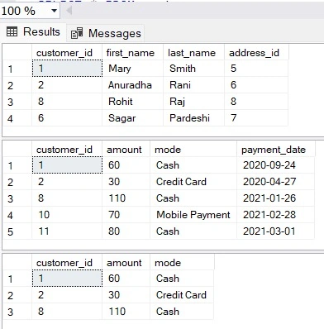Select the cell containing Smith
This screenshot has width=324, height=329.
click(193, 69)
